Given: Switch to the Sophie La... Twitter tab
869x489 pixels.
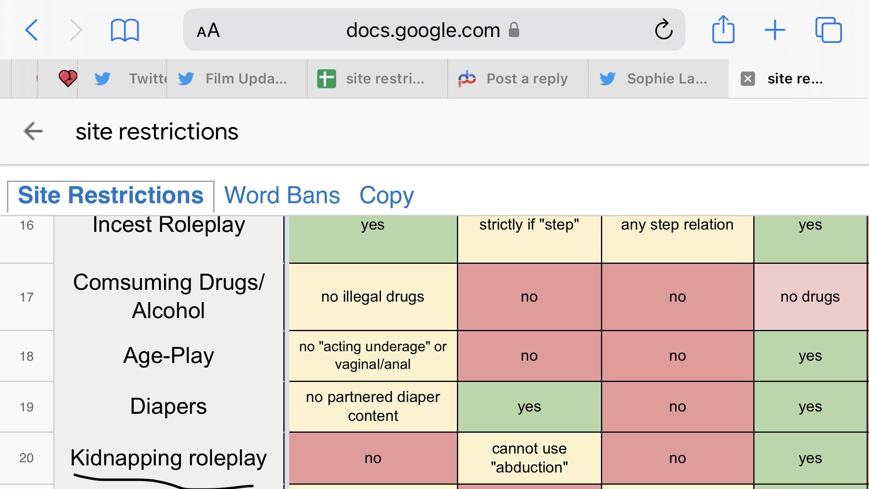Looking at the screenshot, I should tap(658, 79).
